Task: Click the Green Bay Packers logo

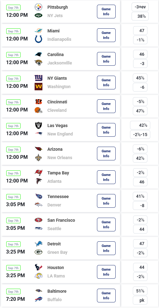Action: (39, 252)
